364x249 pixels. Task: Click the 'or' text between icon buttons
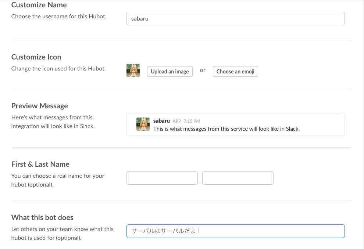coord(203,70)
